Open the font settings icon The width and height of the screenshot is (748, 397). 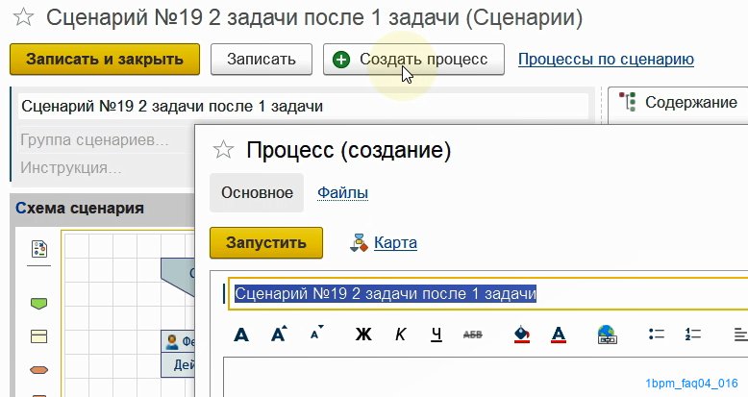[x=241, y=335]
